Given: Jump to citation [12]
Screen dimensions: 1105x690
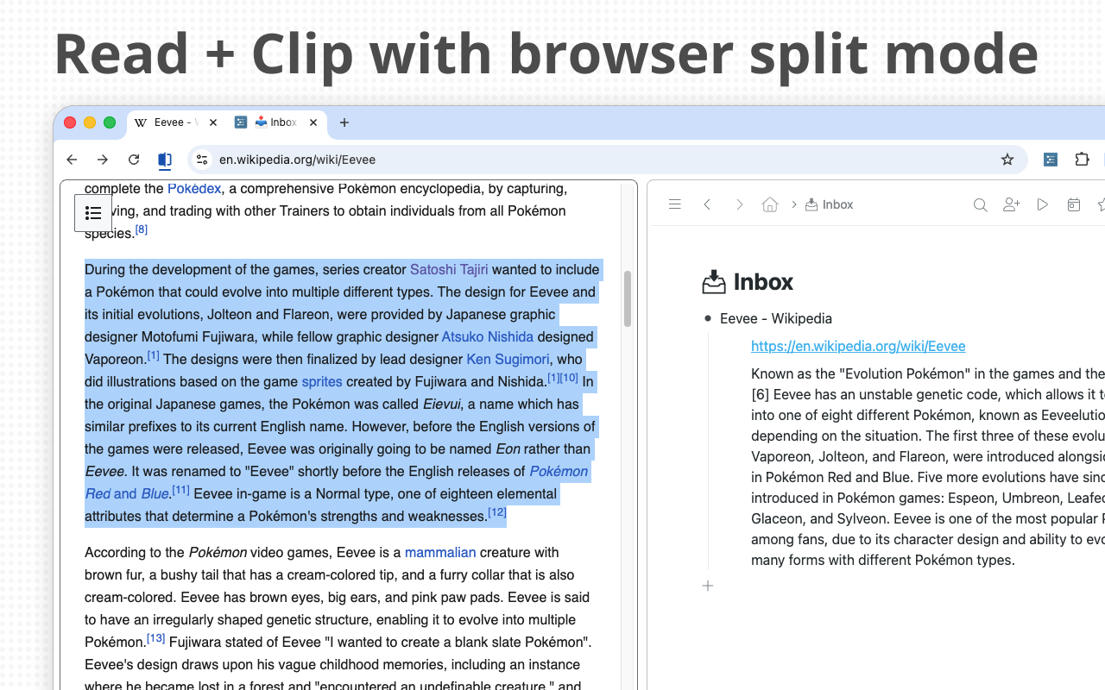Looking at the screenshot, I should tap(497, 512).
